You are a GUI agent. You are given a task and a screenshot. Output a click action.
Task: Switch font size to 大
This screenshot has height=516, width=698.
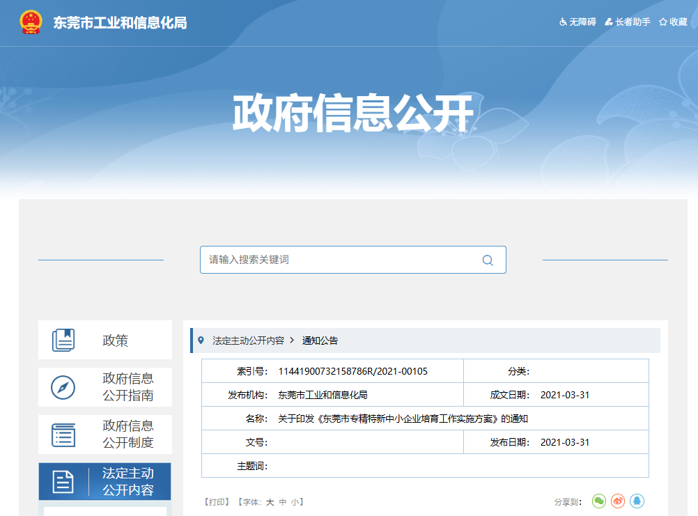point(269,501)
